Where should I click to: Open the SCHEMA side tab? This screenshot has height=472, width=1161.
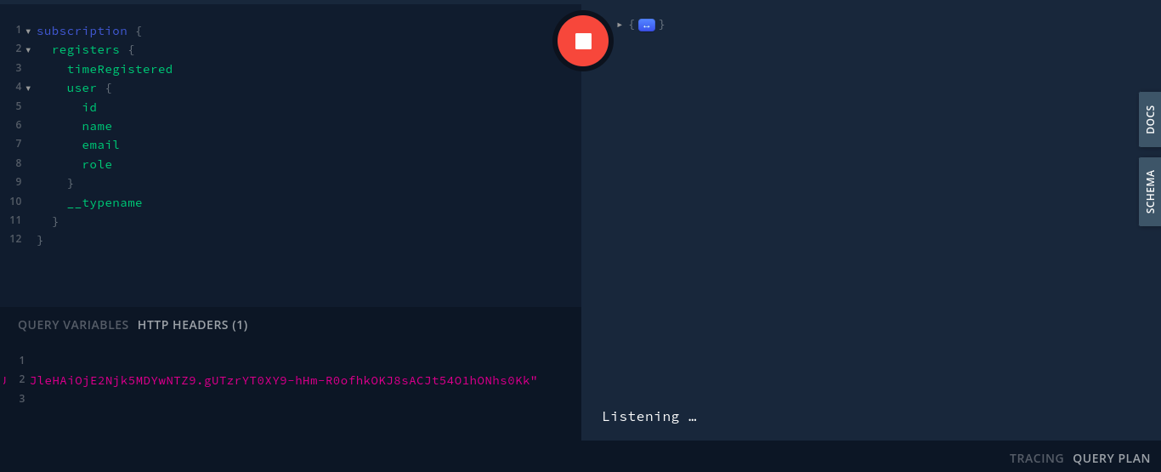(x=1150, y=191)
